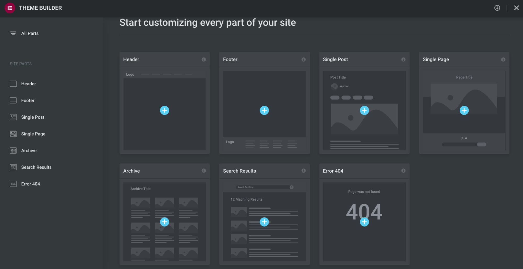Close the Theme Builder panel
The width and height of the screenshot is (523, 269).
click(x=516, y=8)
